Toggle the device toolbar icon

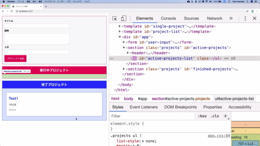point(123,18)
